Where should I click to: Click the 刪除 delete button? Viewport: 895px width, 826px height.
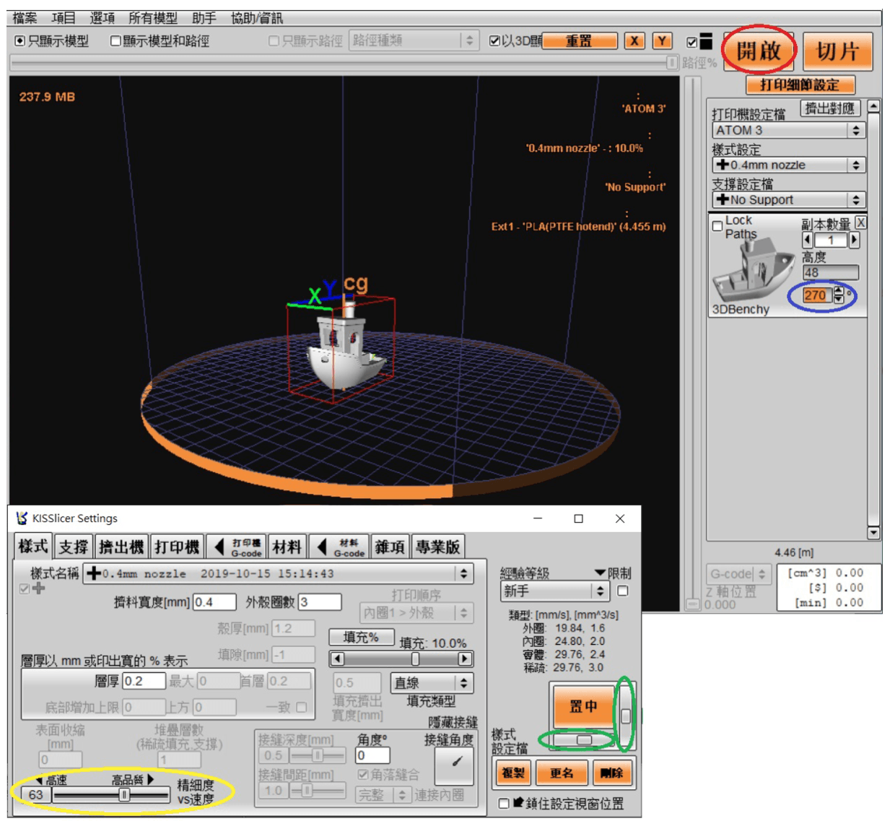(x=611, y=773)
